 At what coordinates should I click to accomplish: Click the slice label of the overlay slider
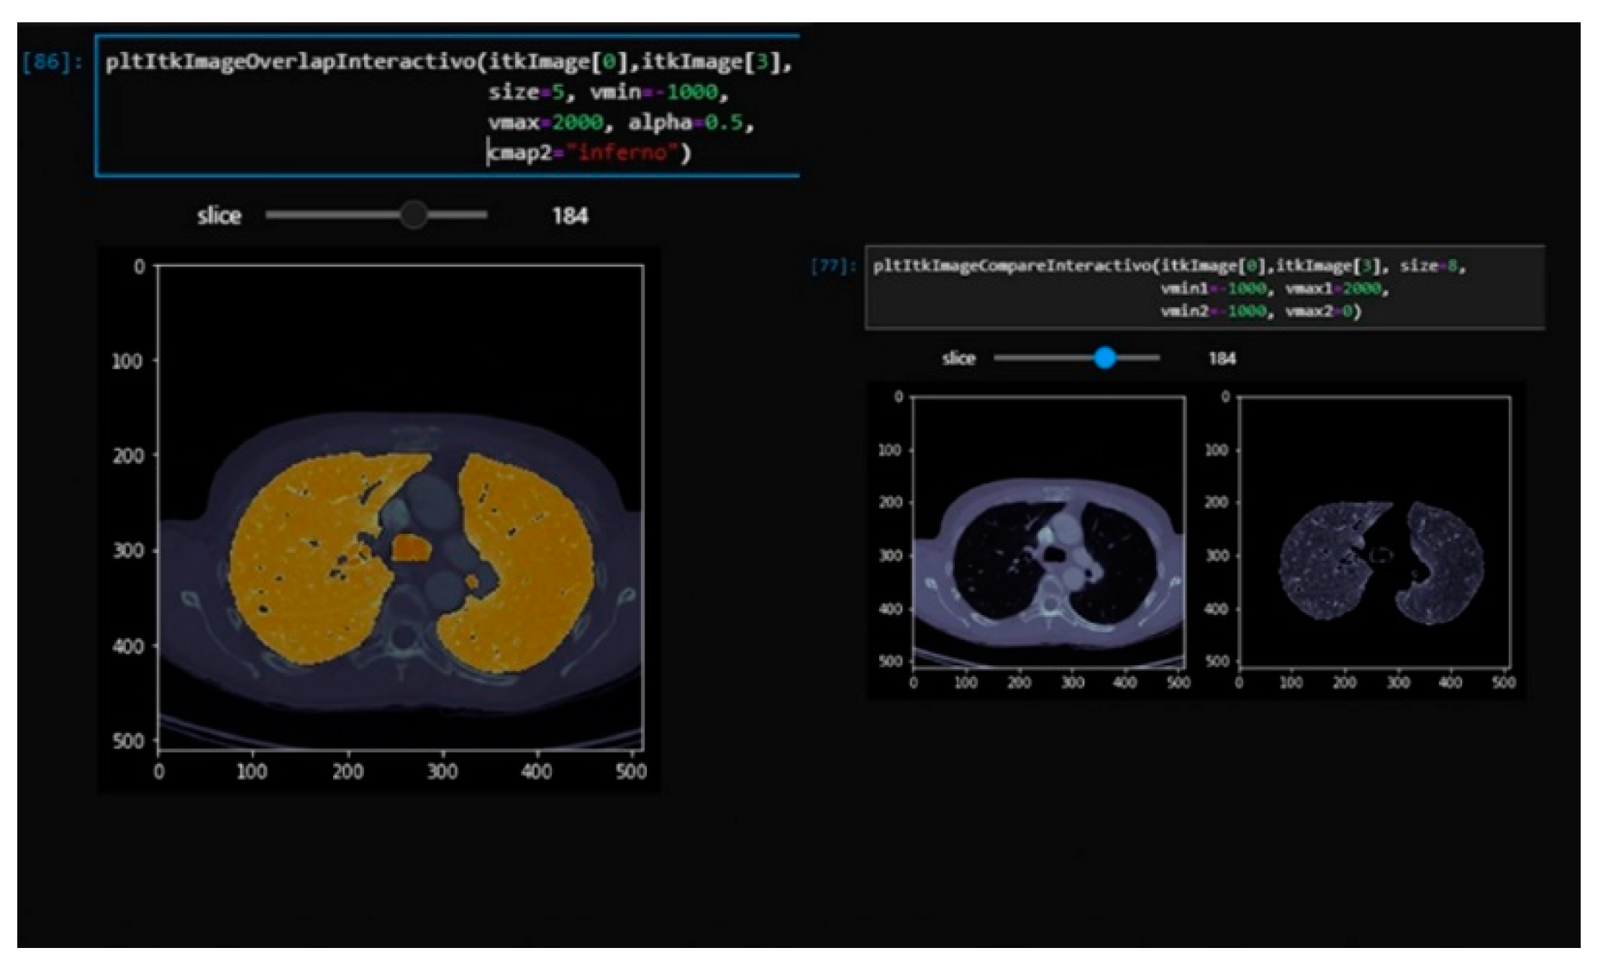pyautogui.click(x=219, y=216)
